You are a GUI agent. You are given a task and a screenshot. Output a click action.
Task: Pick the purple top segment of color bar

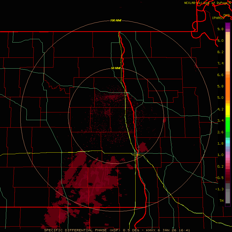pos(228,26)
